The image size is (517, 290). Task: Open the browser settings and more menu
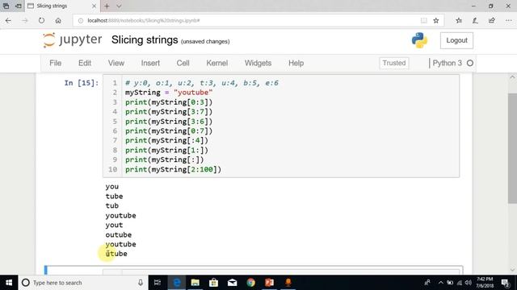pyautogui.click(x=508, y=20)
